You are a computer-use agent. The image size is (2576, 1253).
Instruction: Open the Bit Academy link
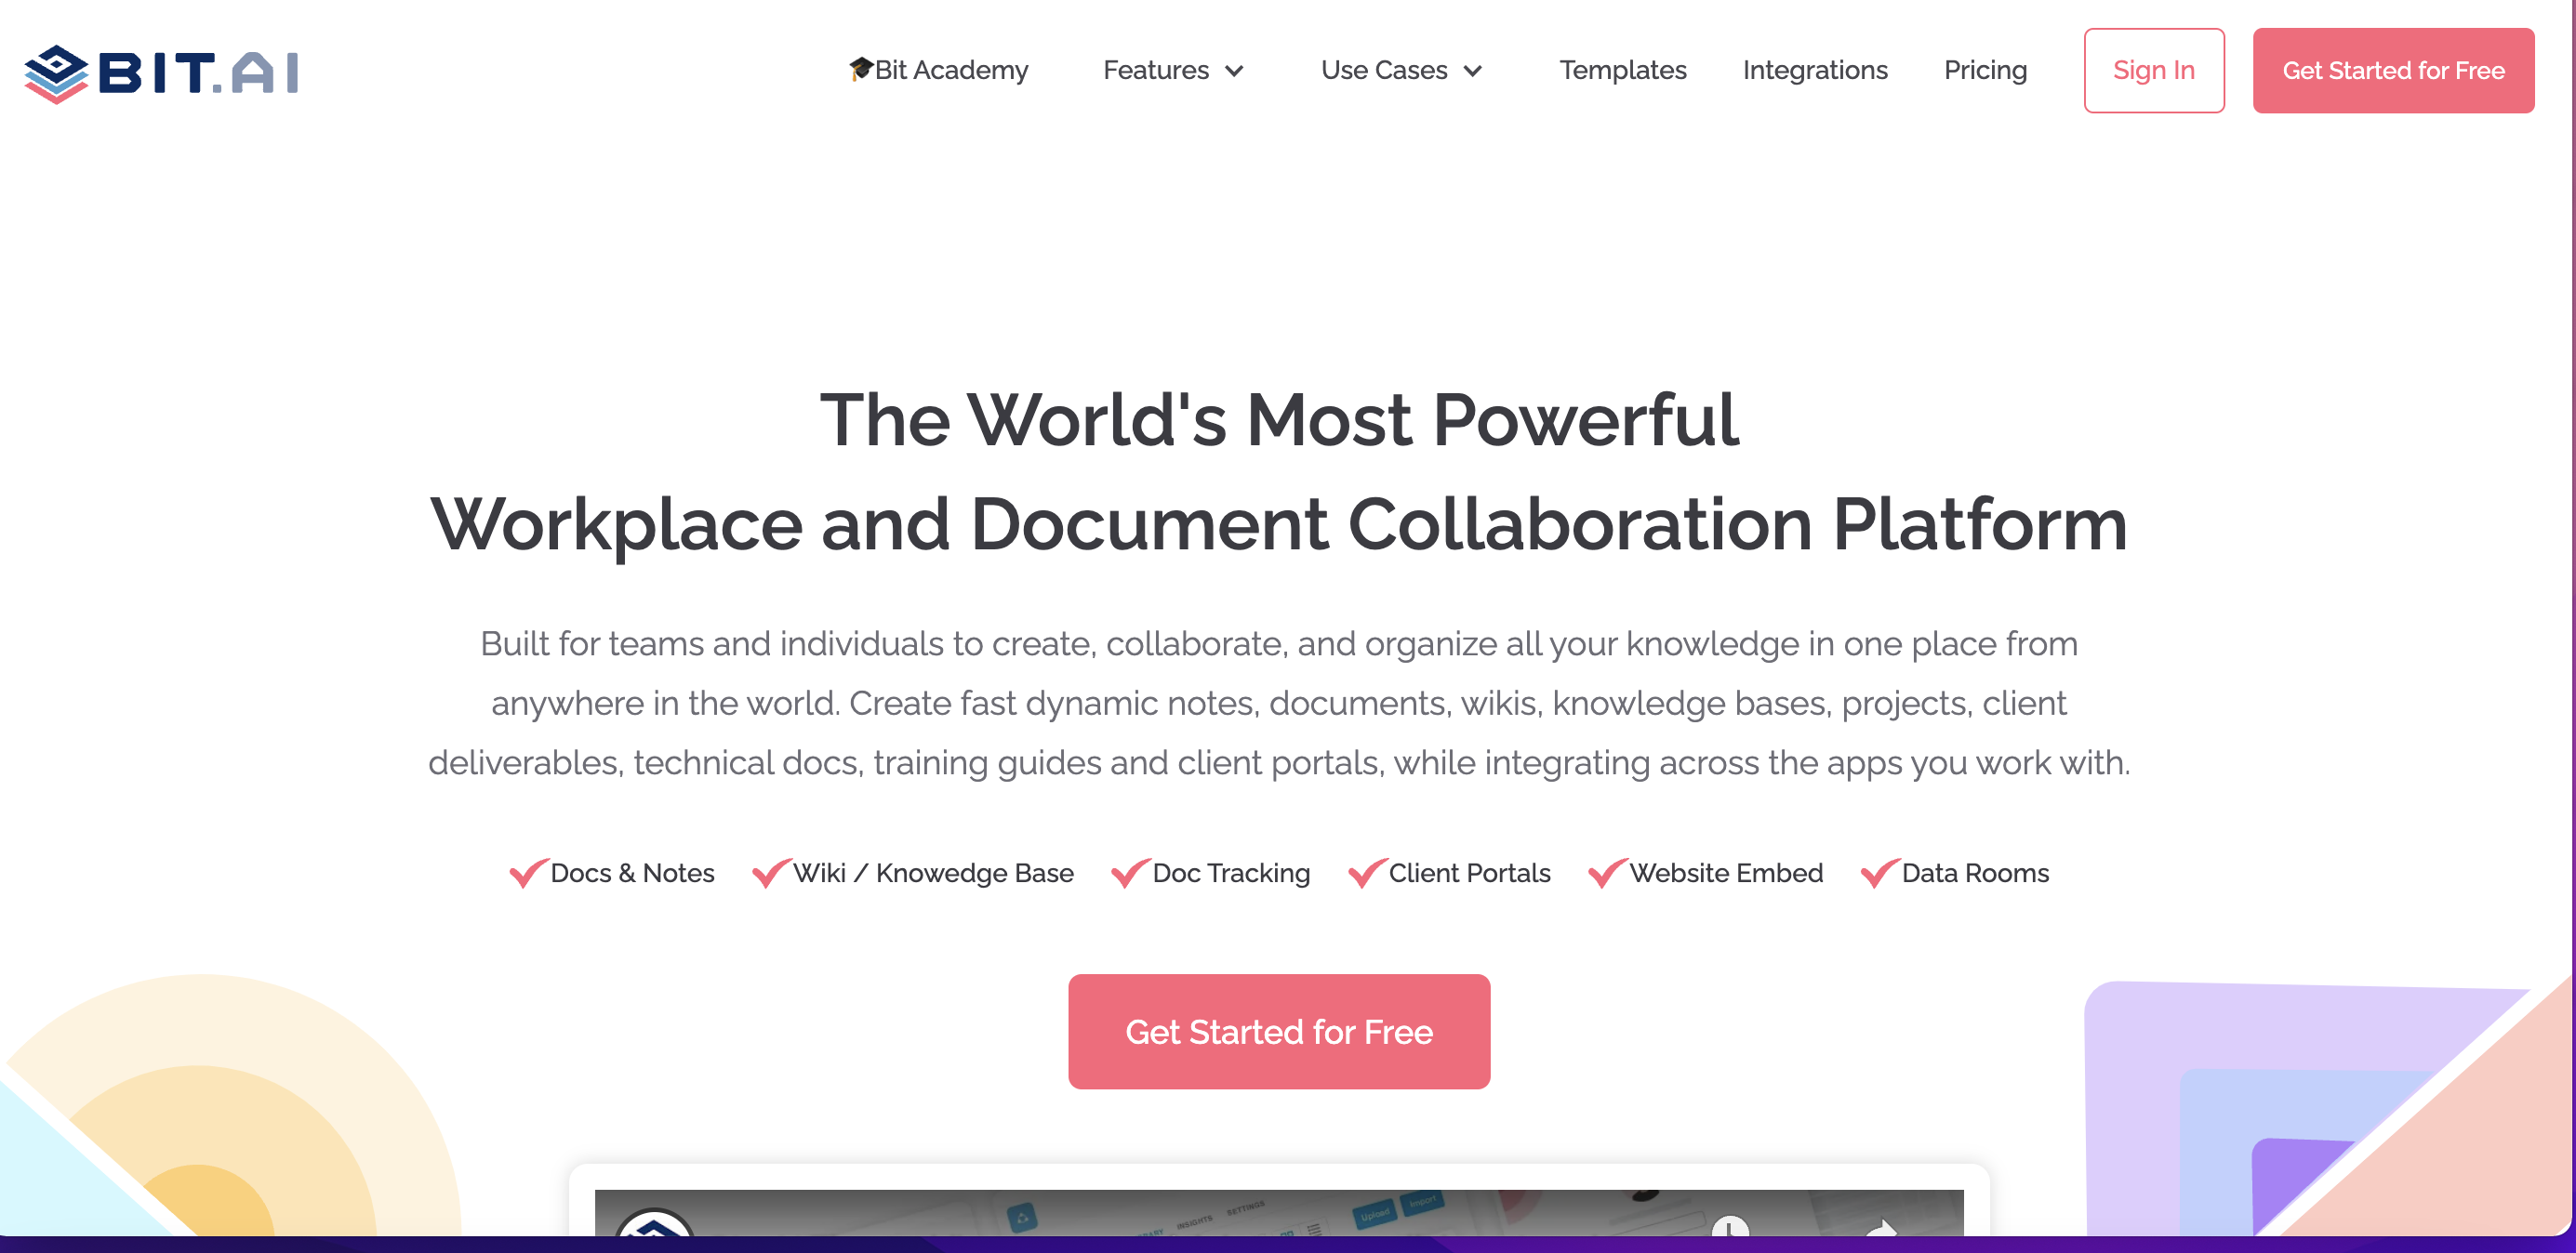938,70
